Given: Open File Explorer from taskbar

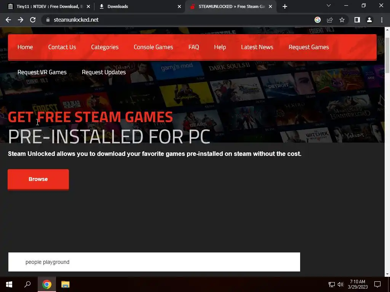Looking at the screenshot, I should (x=66, y=284).
